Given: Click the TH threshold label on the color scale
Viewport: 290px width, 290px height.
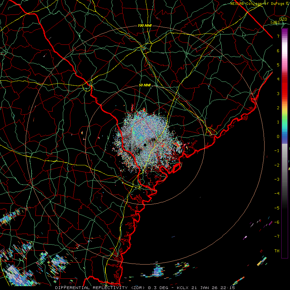Looking at the screenshot, I should 277,251.
